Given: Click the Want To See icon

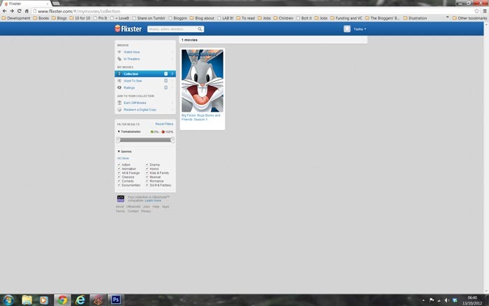Looking at the screenshot, I should [x=119, y=80].
